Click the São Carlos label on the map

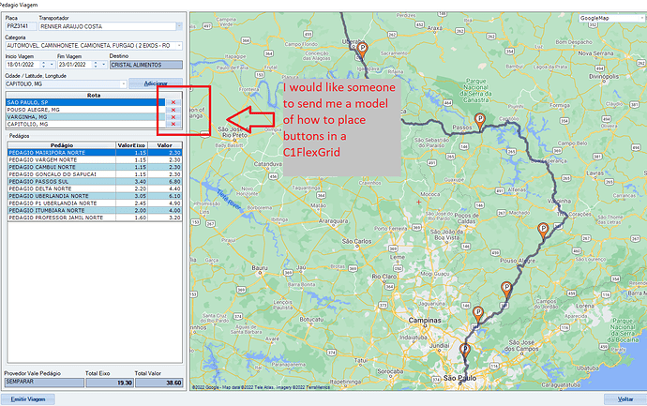pos(356,241)
